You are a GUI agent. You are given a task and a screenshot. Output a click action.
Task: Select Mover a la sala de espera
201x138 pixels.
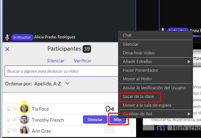coord(156,105)
